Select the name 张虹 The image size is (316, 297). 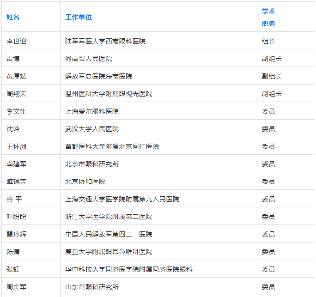coord(13,269)
